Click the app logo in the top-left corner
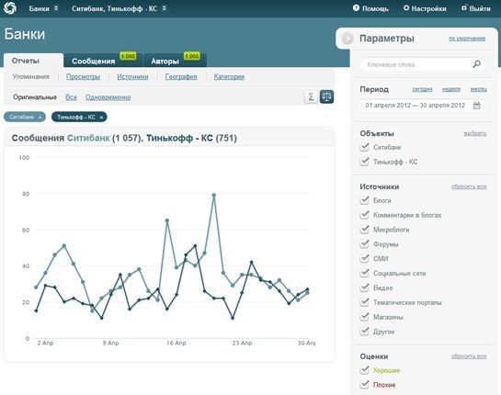501x395 pixels. (10, 8)
